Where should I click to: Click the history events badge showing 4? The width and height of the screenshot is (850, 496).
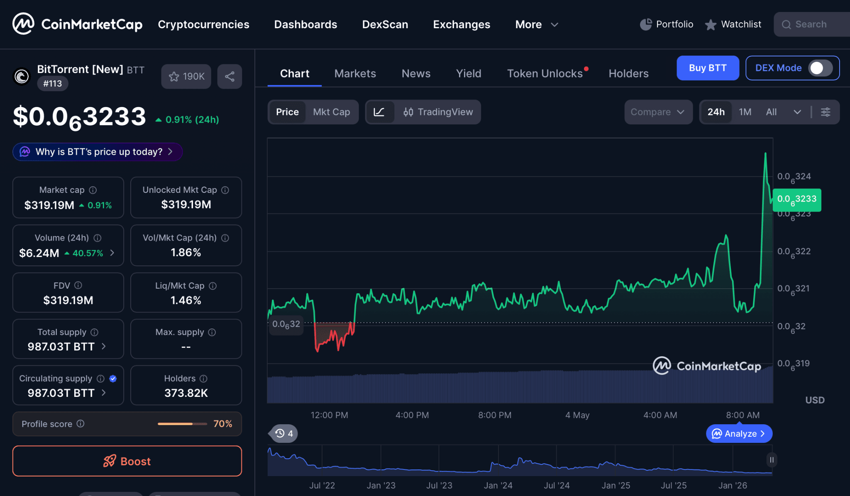click(284, 433)
